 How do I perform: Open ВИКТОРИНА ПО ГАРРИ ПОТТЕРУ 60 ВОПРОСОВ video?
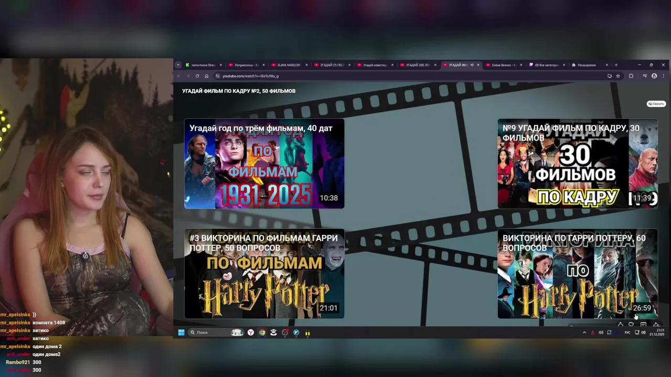click(577, 273)
